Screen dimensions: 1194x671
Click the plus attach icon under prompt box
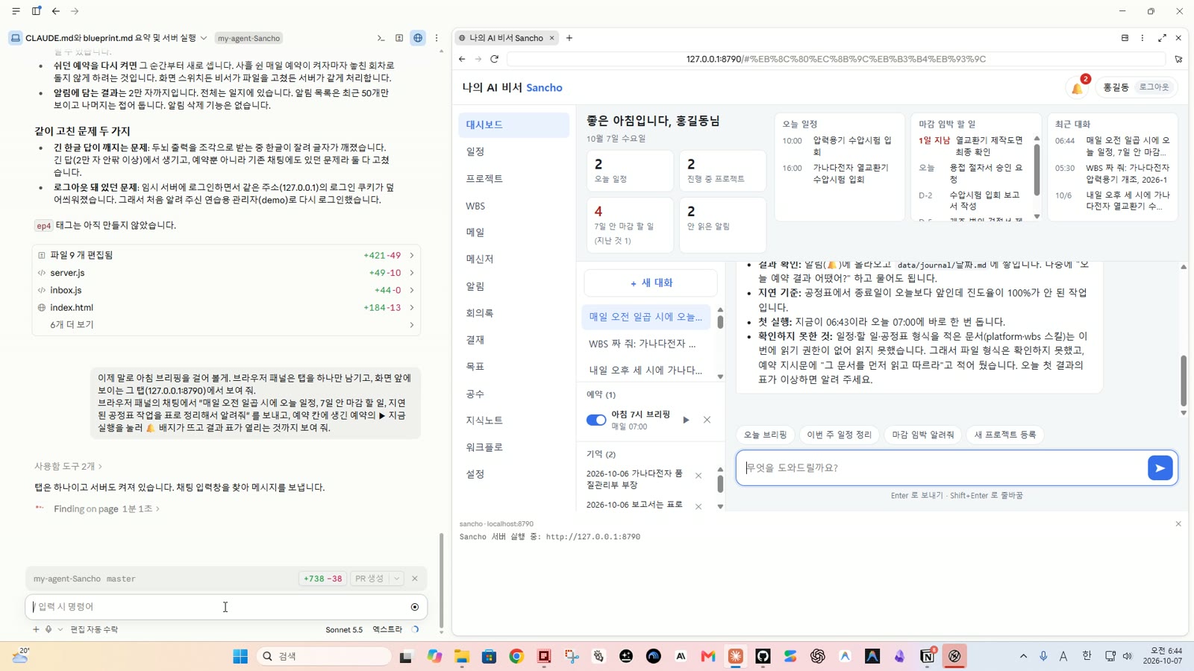(35, 629)
